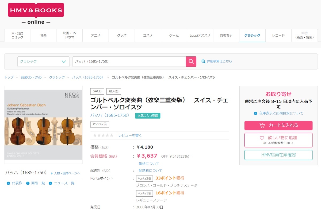Click the member price ￥3,637
The width and height of the screenshot is (321, 214).
click(147, 156)
